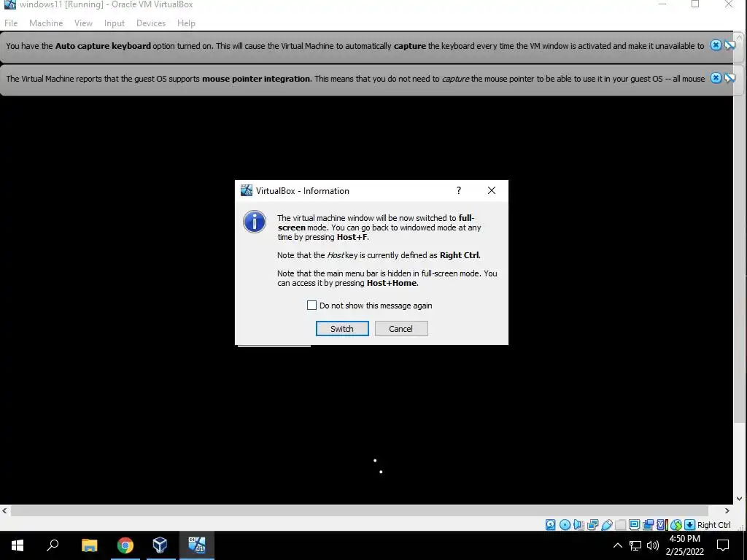The width and height of the screenshot is (747, 560).
Task: Open File Explorer from taskbar
Action: (89, 545)
